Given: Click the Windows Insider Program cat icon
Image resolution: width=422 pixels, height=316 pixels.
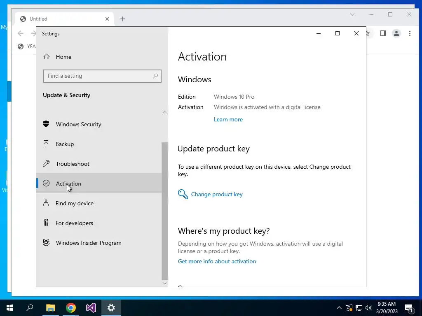Looking at the screenshot, I should click(46, 242).
